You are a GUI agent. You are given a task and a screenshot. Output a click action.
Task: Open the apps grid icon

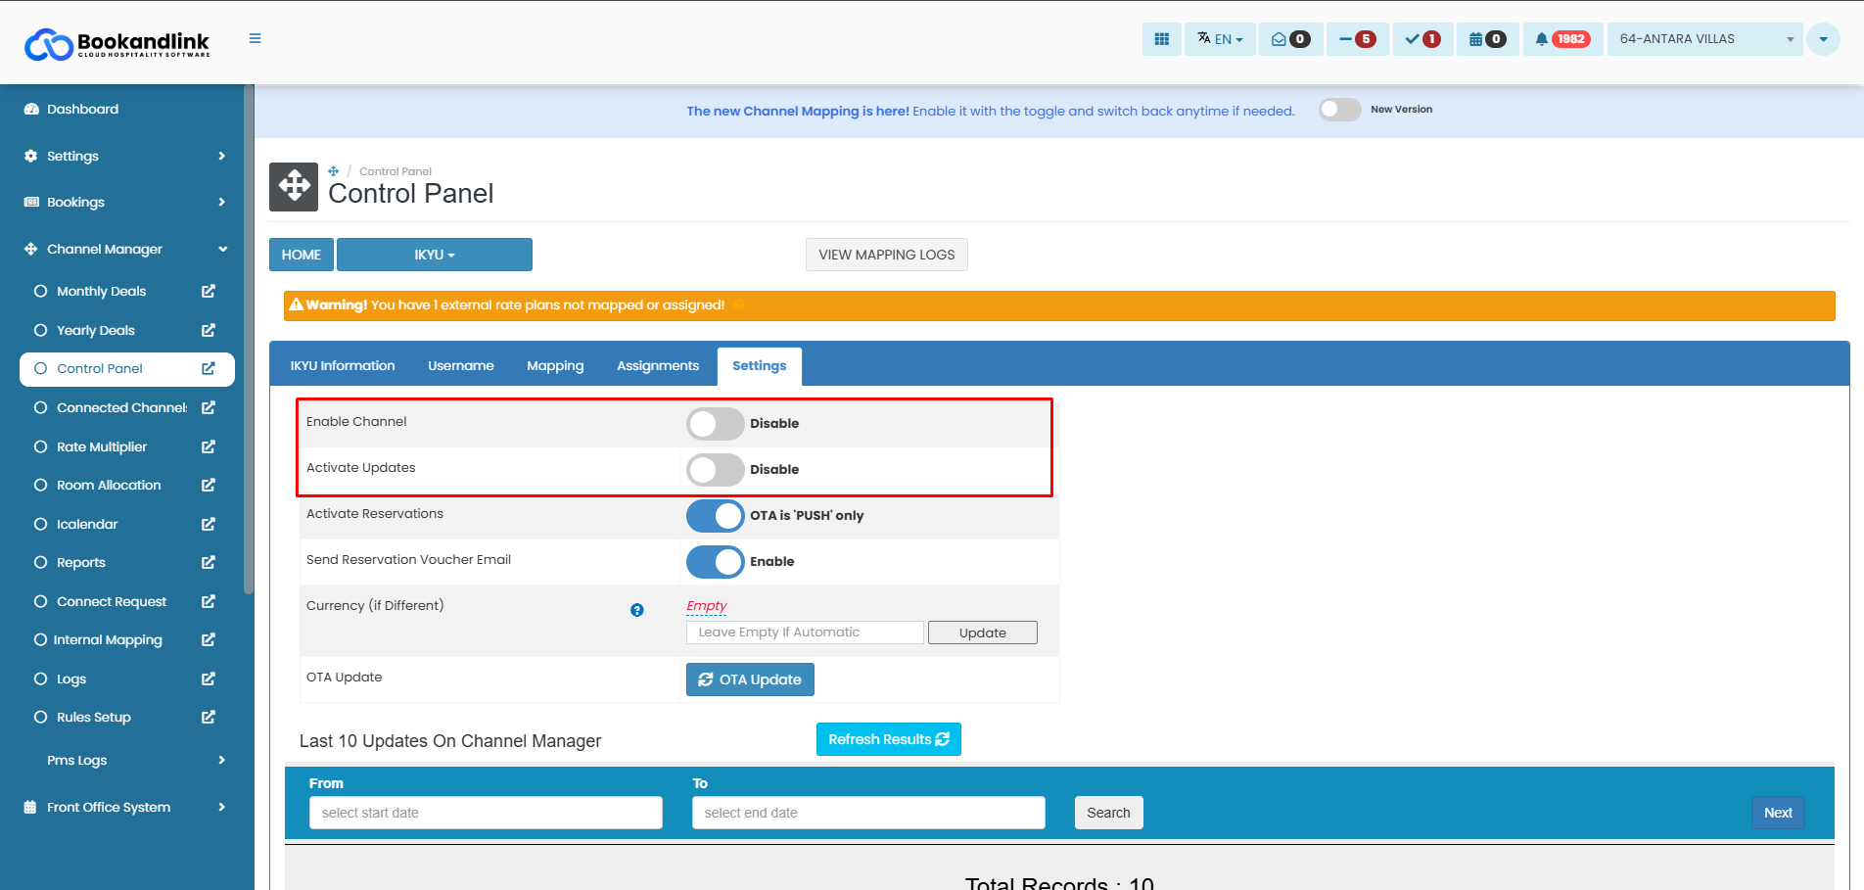click(1161, 39)
